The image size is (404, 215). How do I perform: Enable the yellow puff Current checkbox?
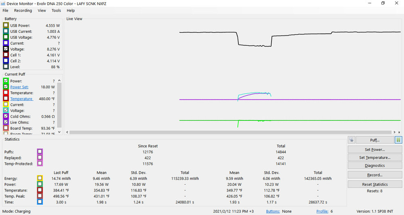(6, 104)
